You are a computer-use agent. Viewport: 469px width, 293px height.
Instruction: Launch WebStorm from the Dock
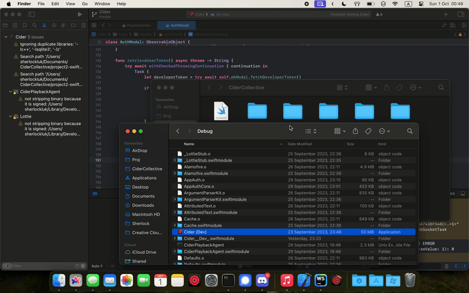320,280
